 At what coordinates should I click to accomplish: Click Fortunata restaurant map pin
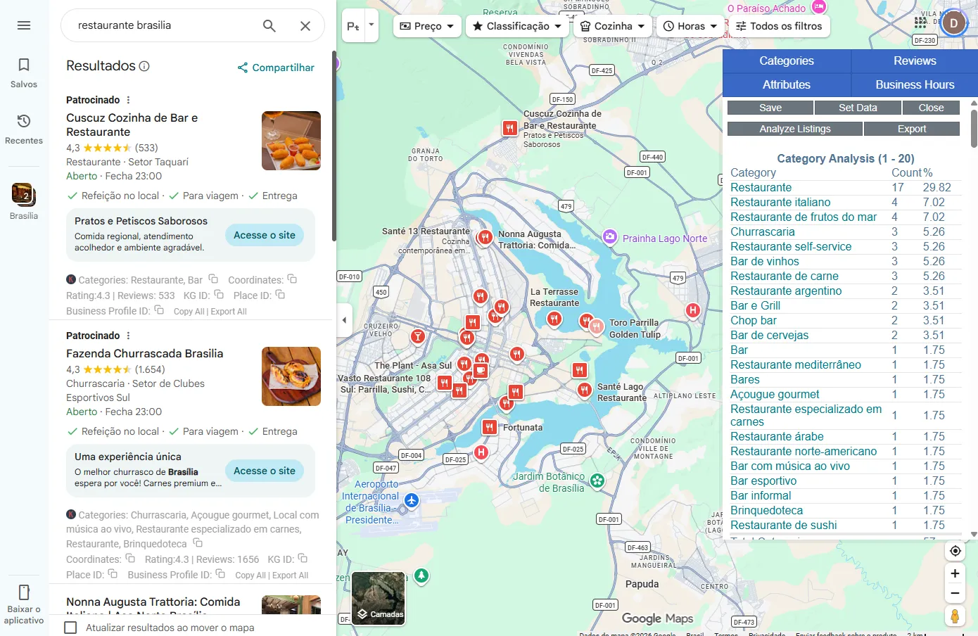[489, 427]
